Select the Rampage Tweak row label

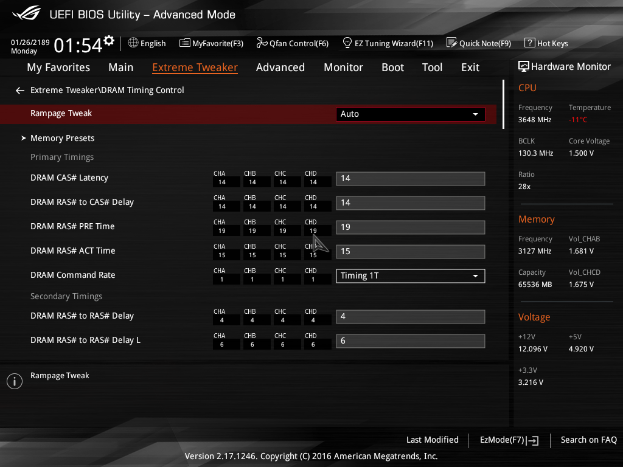click(61, 114)
